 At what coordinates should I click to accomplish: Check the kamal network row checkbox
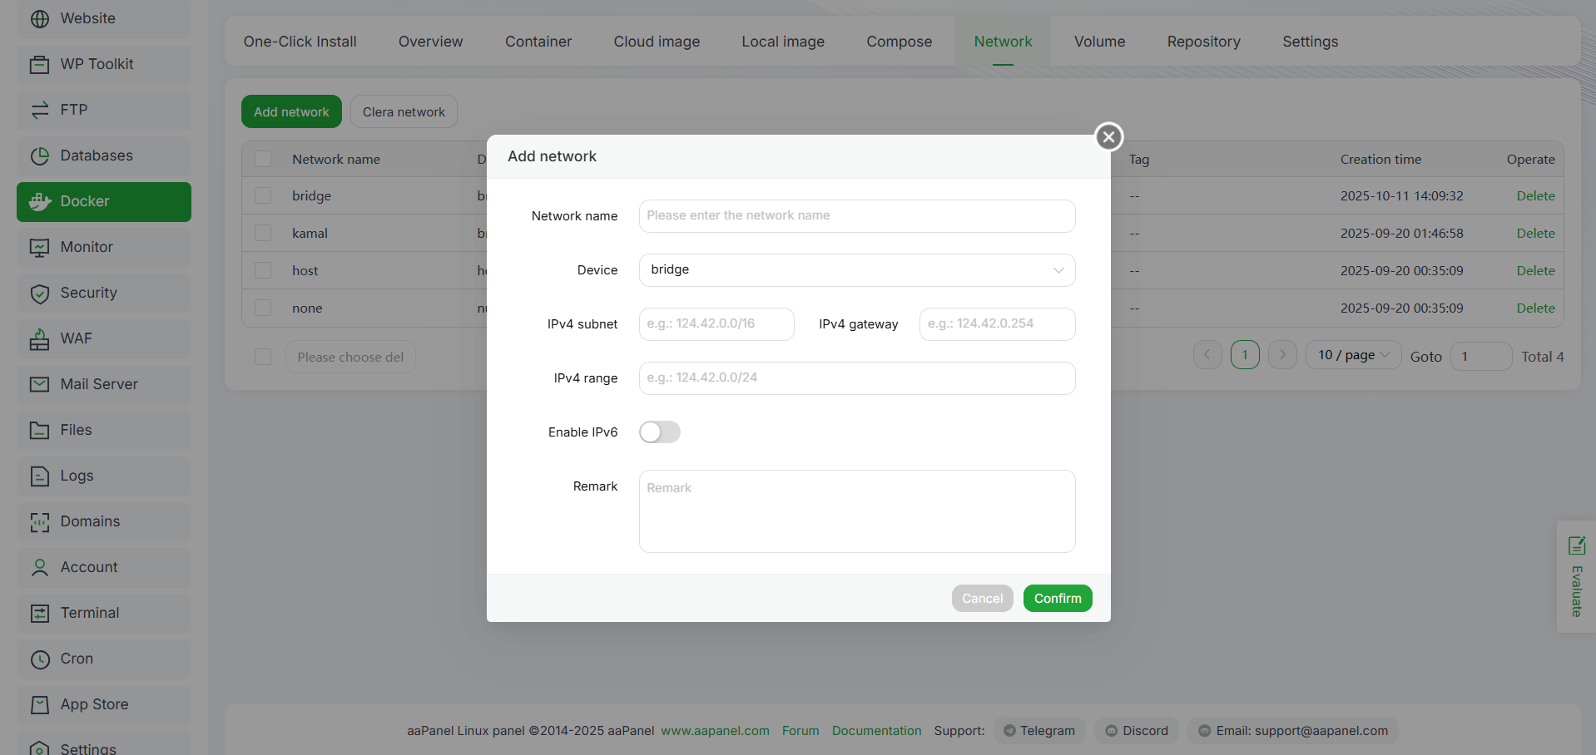point(263,233)
